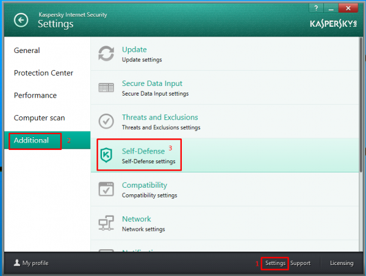Open the Update link
Viewport: 366px width, 276px height.
(134, 49)
